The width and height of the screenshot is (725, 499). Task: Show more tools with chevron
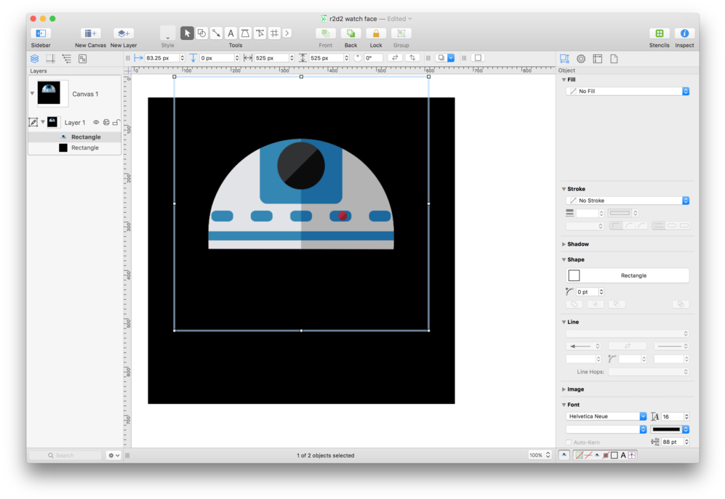(287, 33)
